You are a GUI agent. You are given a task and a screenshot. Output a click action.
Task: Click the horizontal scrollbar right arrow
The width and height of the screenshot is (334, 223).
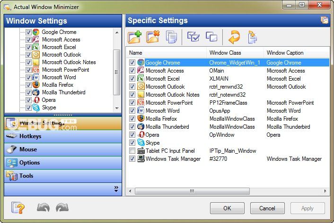(x=325, y=191)
